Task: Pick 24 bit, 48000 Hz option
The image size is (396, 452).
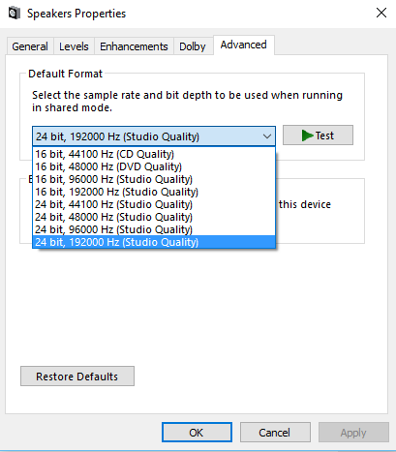Action: point(154,217)
